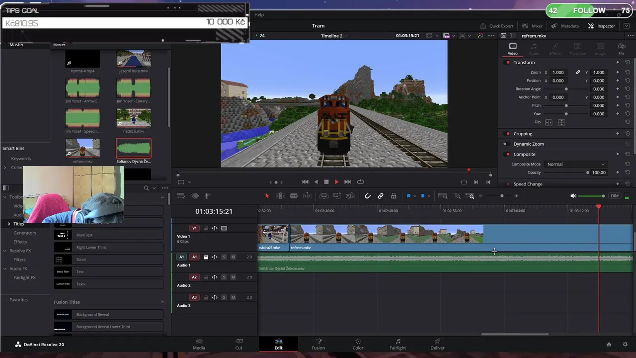This screenshot has width=636, height=358.
Task: Switch to the Fairlight page
Action: (x=397, y=344)
